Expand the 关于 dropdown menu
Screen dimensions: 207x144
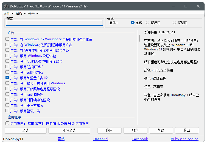tap(32, 13)
